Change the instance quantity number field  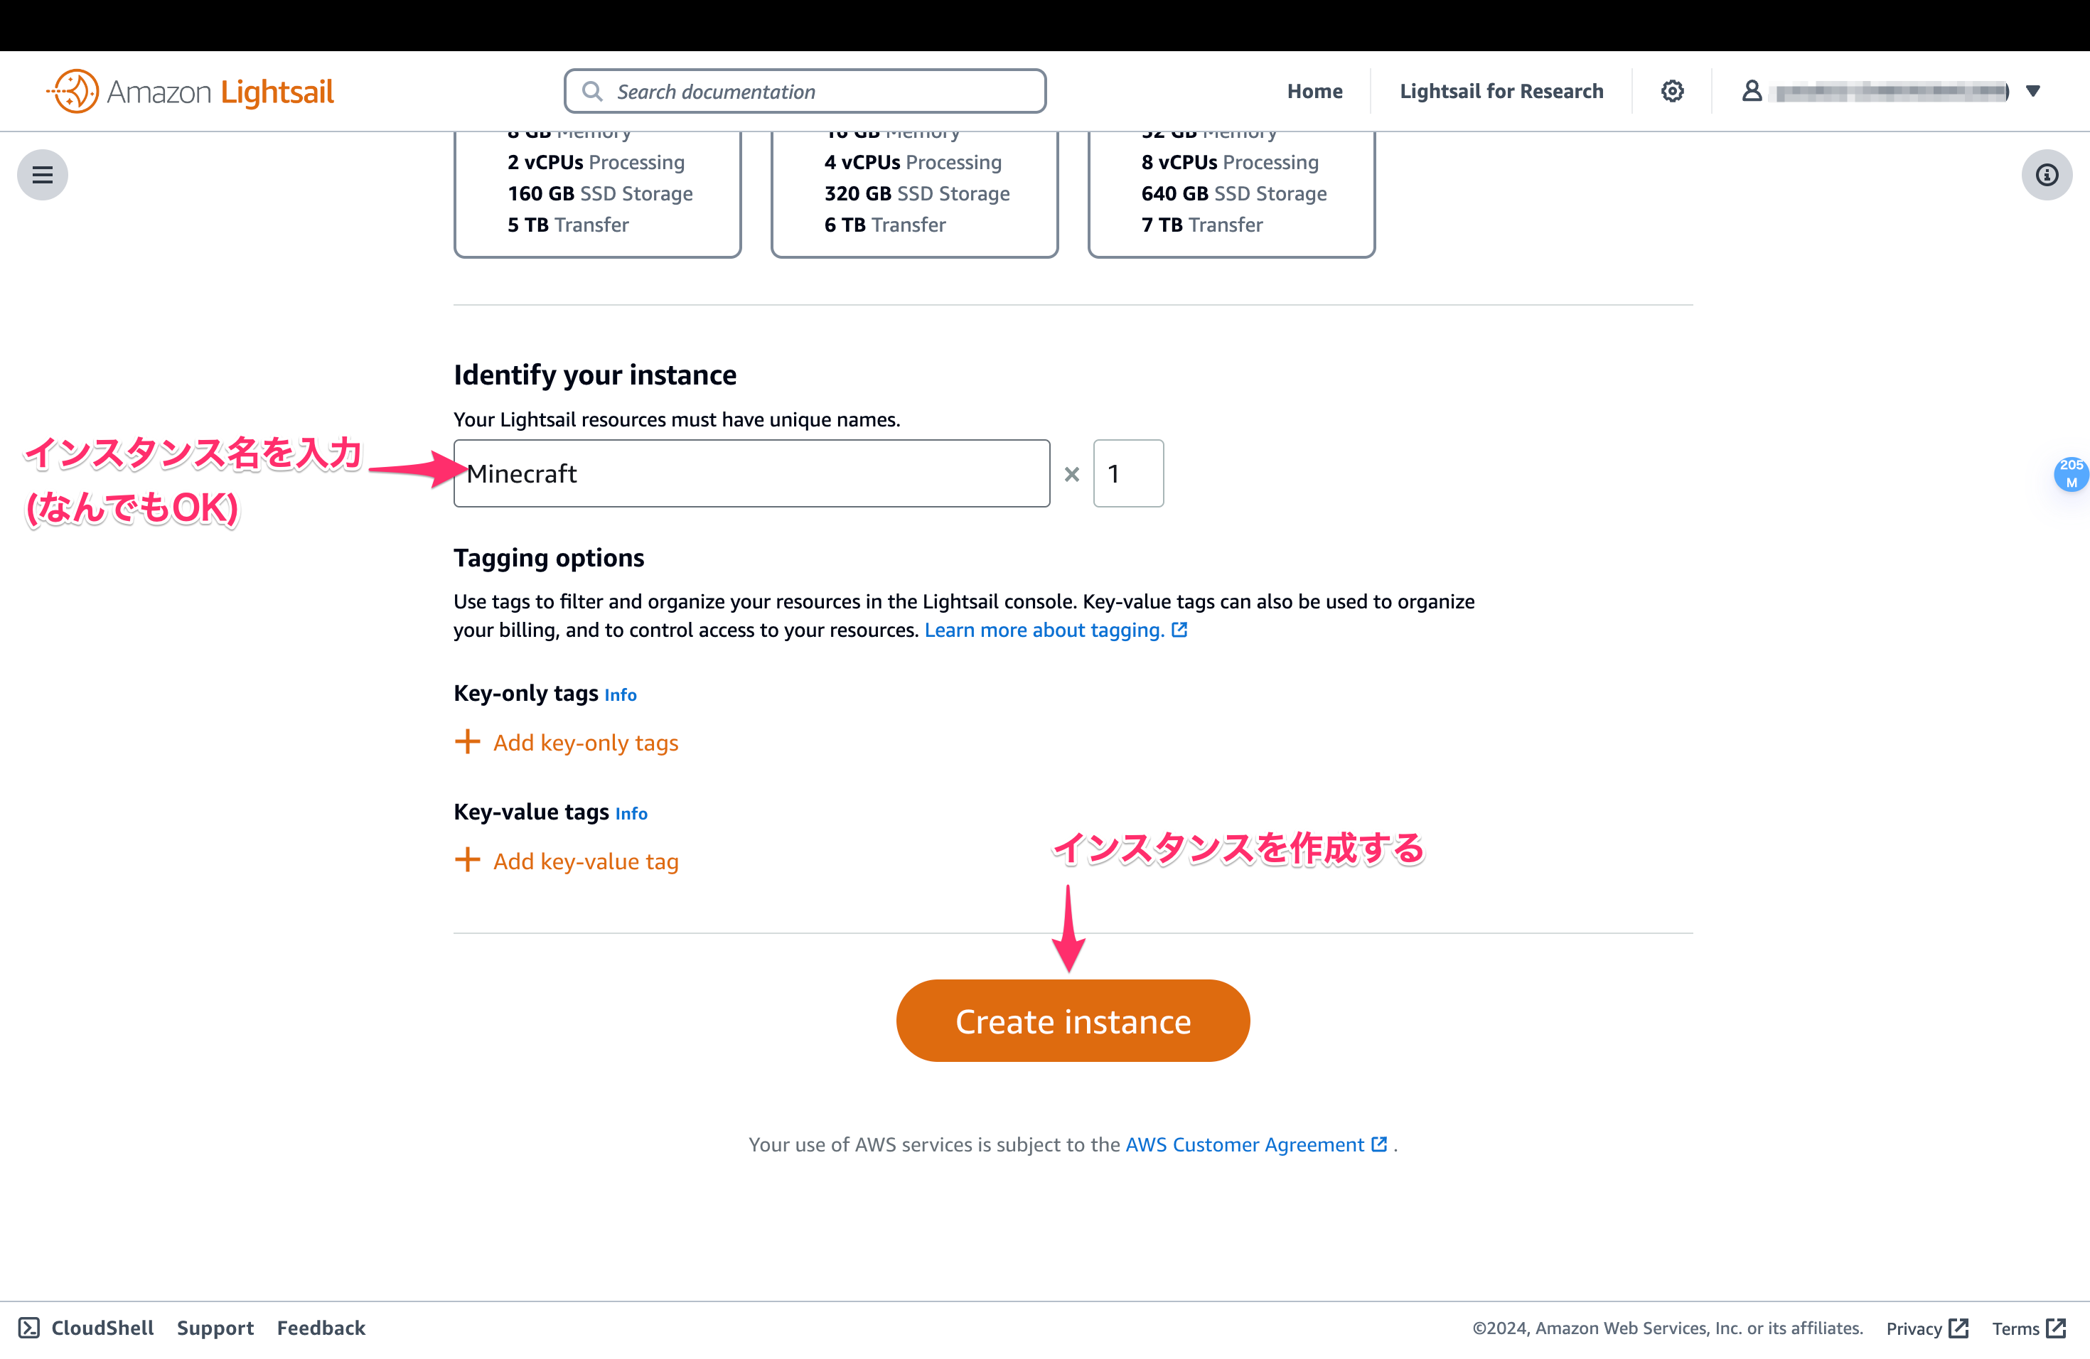pos(1128,473)
